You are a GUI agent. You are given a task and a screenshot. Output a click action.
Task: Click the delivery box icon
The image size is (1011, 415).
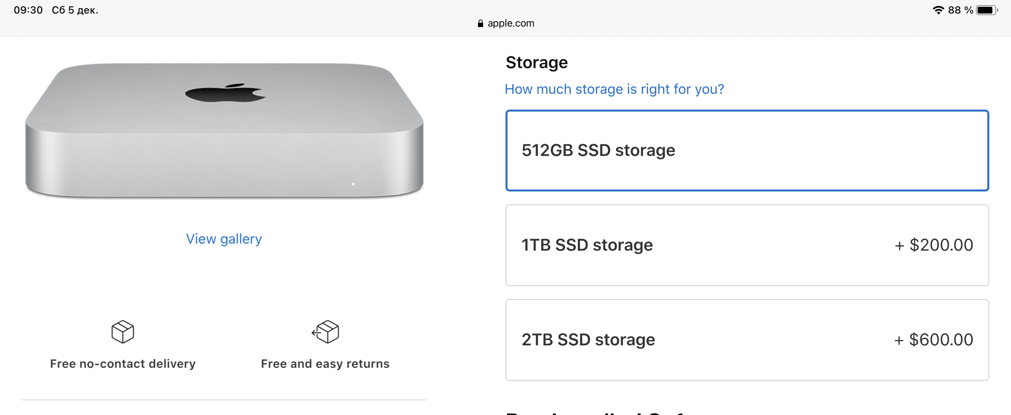[123, 332]
